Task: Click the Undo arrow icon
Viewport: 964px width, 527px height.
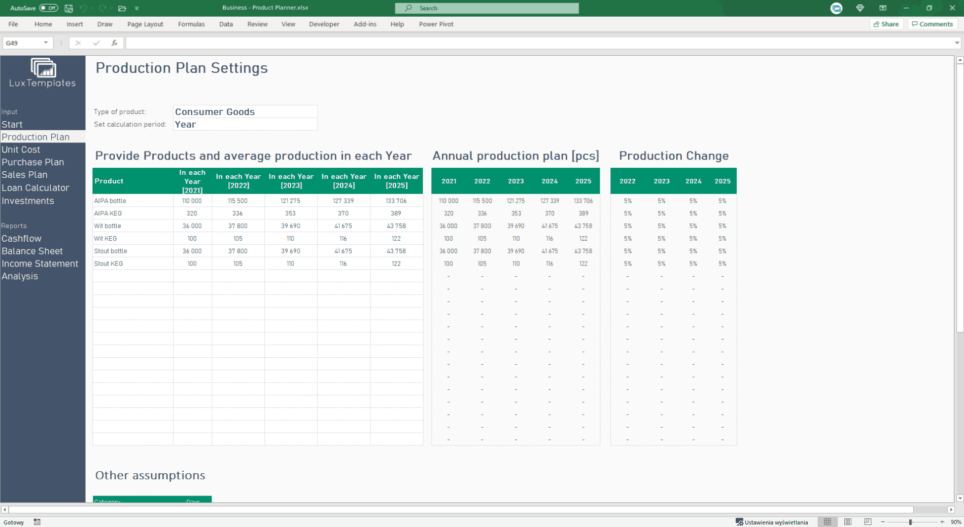Action: pos(83,8)
